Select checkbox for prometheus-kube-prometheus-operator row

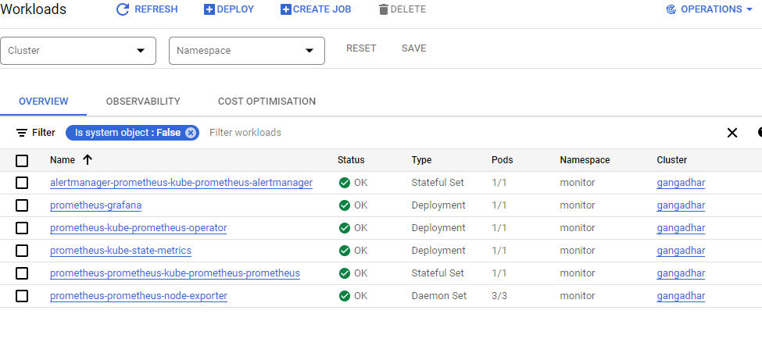point(22,228)
